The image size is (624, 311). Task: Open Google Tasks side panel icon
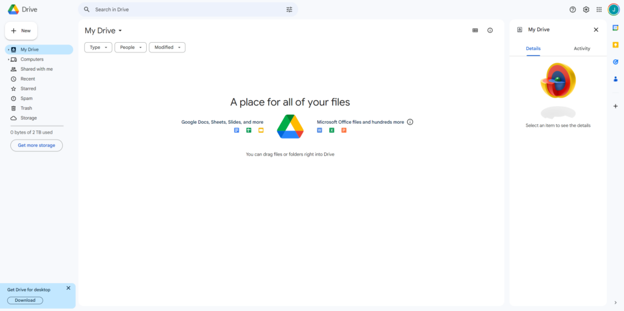click(615, 62)
